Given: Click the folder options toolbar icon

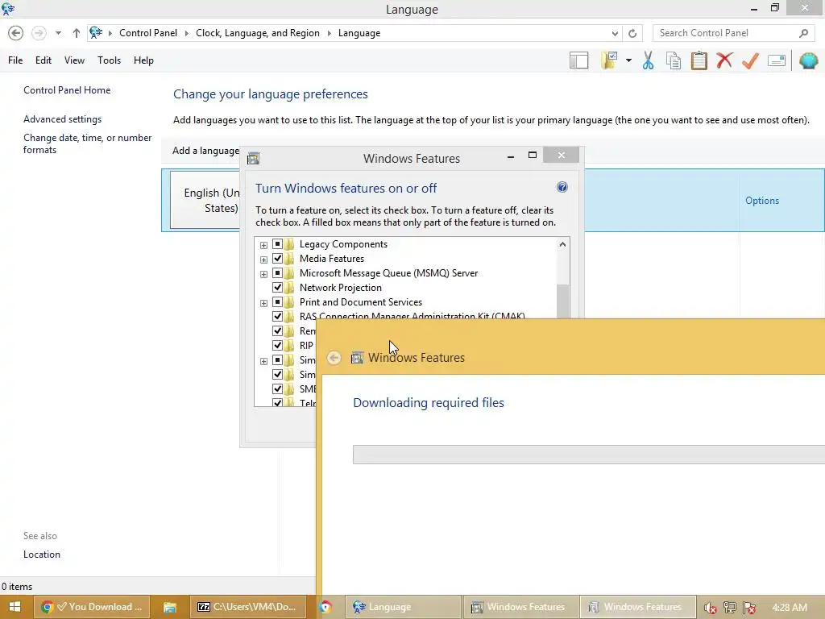Looking at the screenshot, I should tap(609, 60).
